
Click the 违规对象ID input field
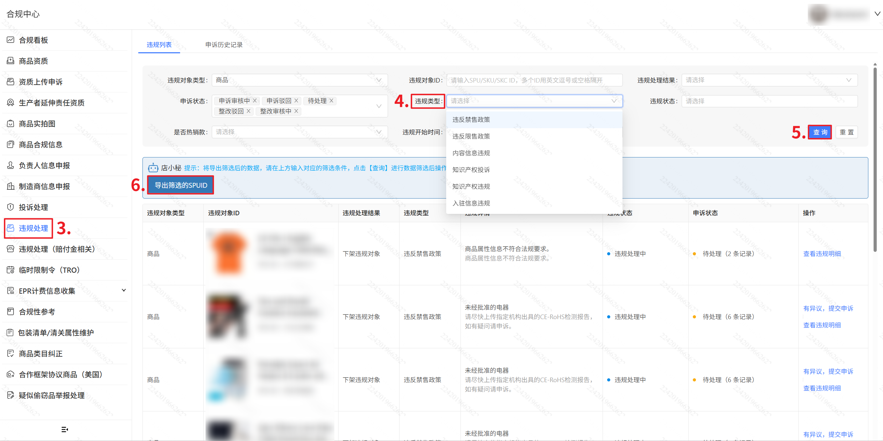coord(534,80)
